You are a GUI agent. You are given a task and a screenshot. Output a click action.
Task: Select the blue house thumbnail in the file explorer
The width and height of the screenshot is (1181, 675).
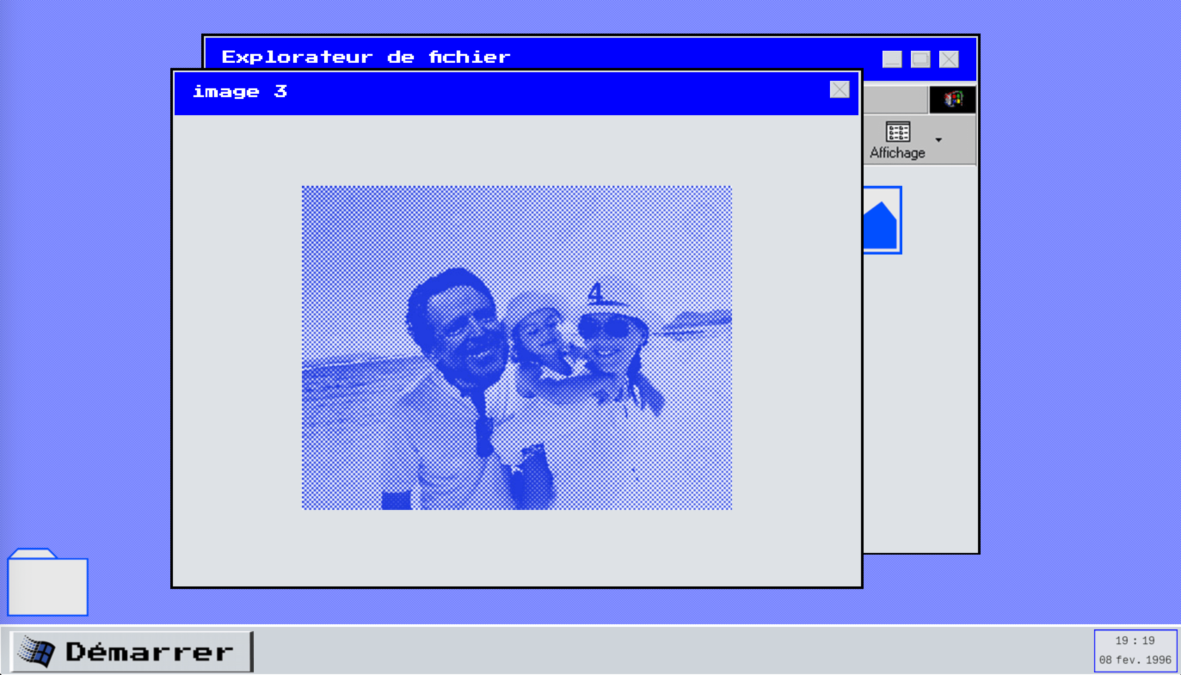(883, 220)
